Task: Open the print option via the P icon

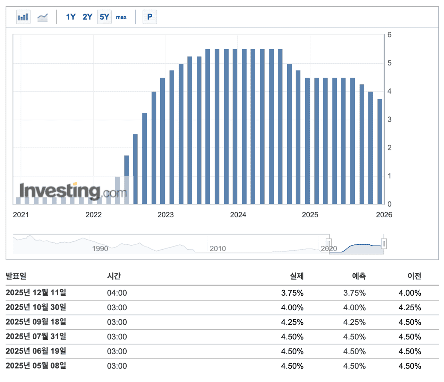Action: [x=150, y=17]
